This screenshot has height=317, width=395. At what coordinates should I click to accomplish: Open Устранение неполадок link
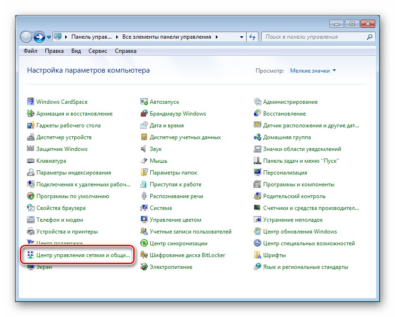click(x=293, y=220)
